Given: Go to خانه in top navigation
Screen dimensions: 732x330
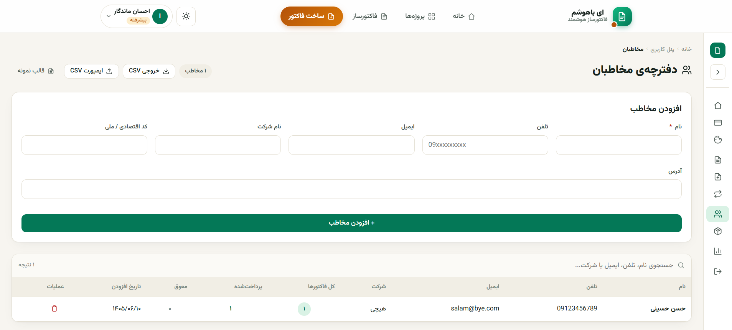Looking at the screenshot, I should click(464, 16).
